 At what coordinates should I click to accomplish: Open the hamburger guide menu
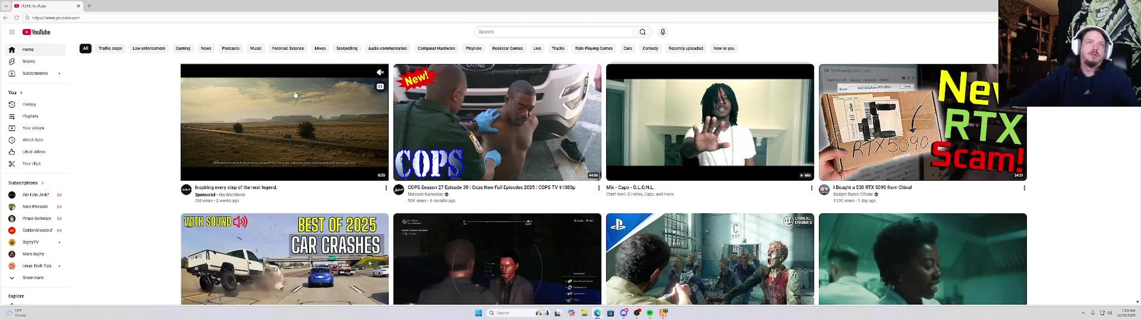pos(12,32)
